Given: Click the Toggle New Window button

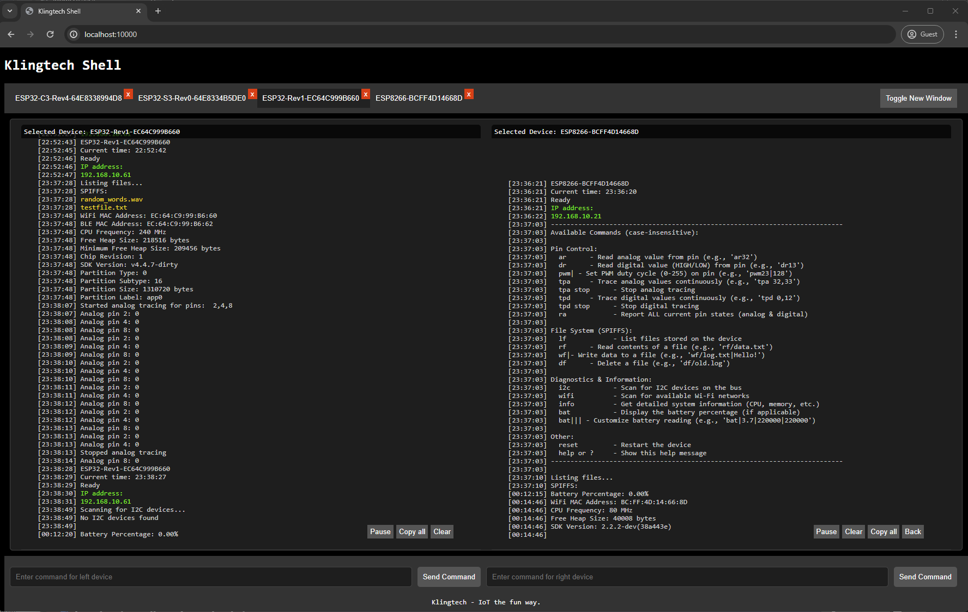Looking at the screenshot, I should tap(918, 98).
